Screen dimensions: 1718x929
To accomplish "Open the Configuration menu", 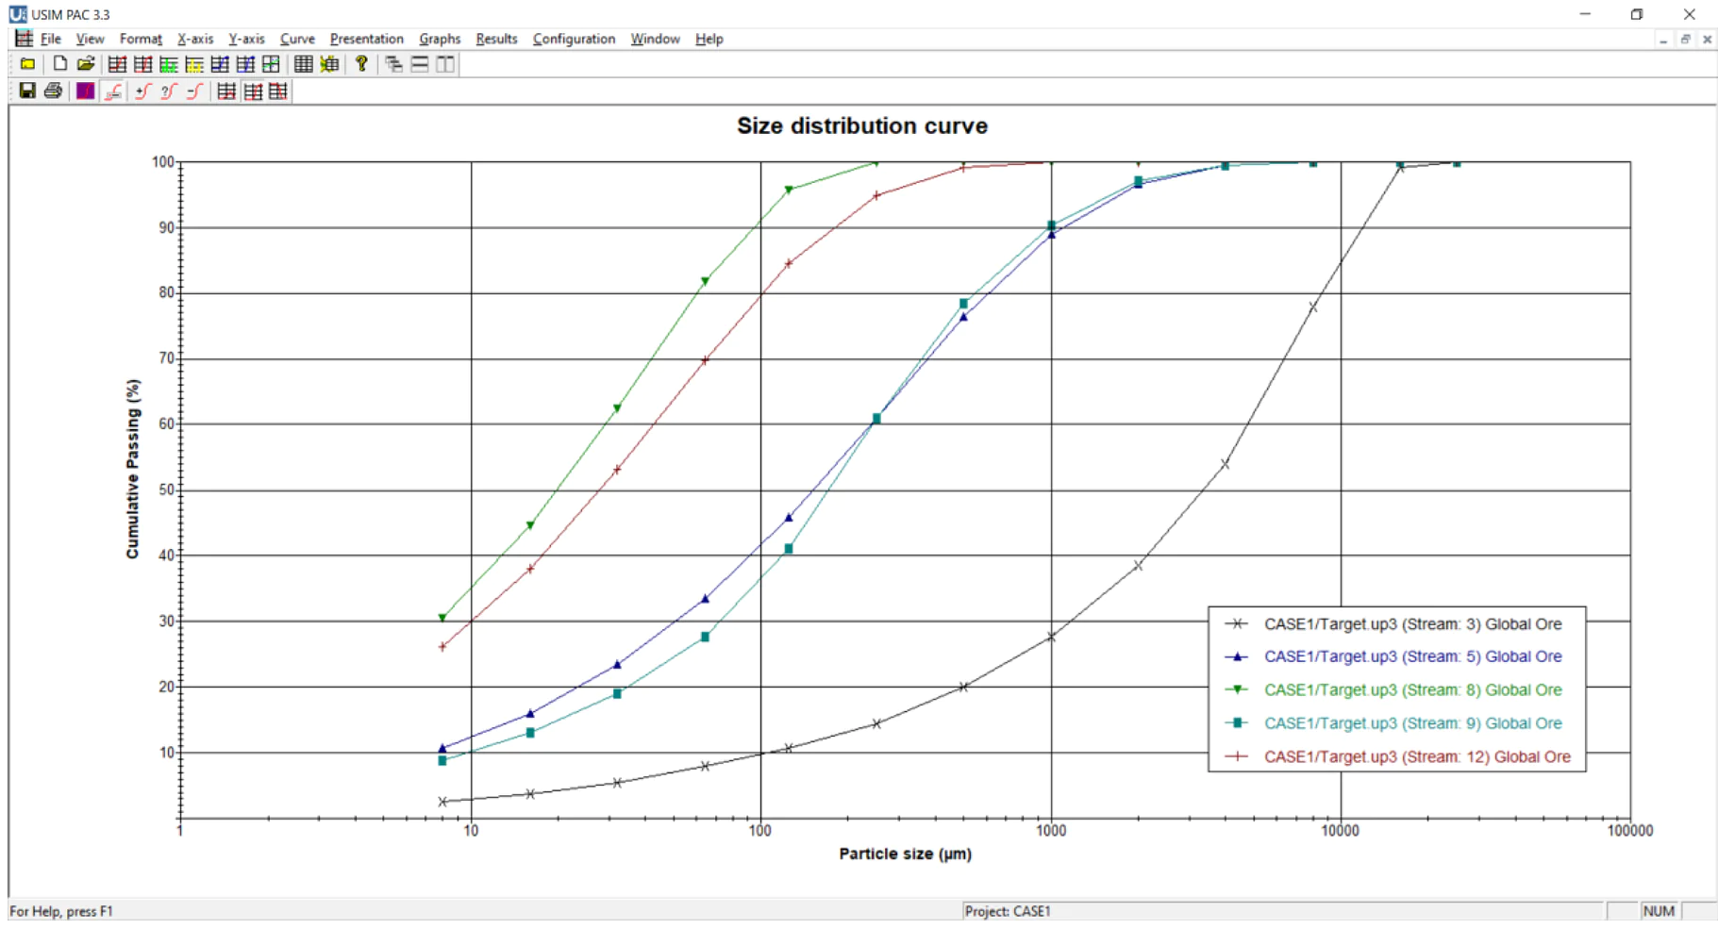I will (574, 39).
